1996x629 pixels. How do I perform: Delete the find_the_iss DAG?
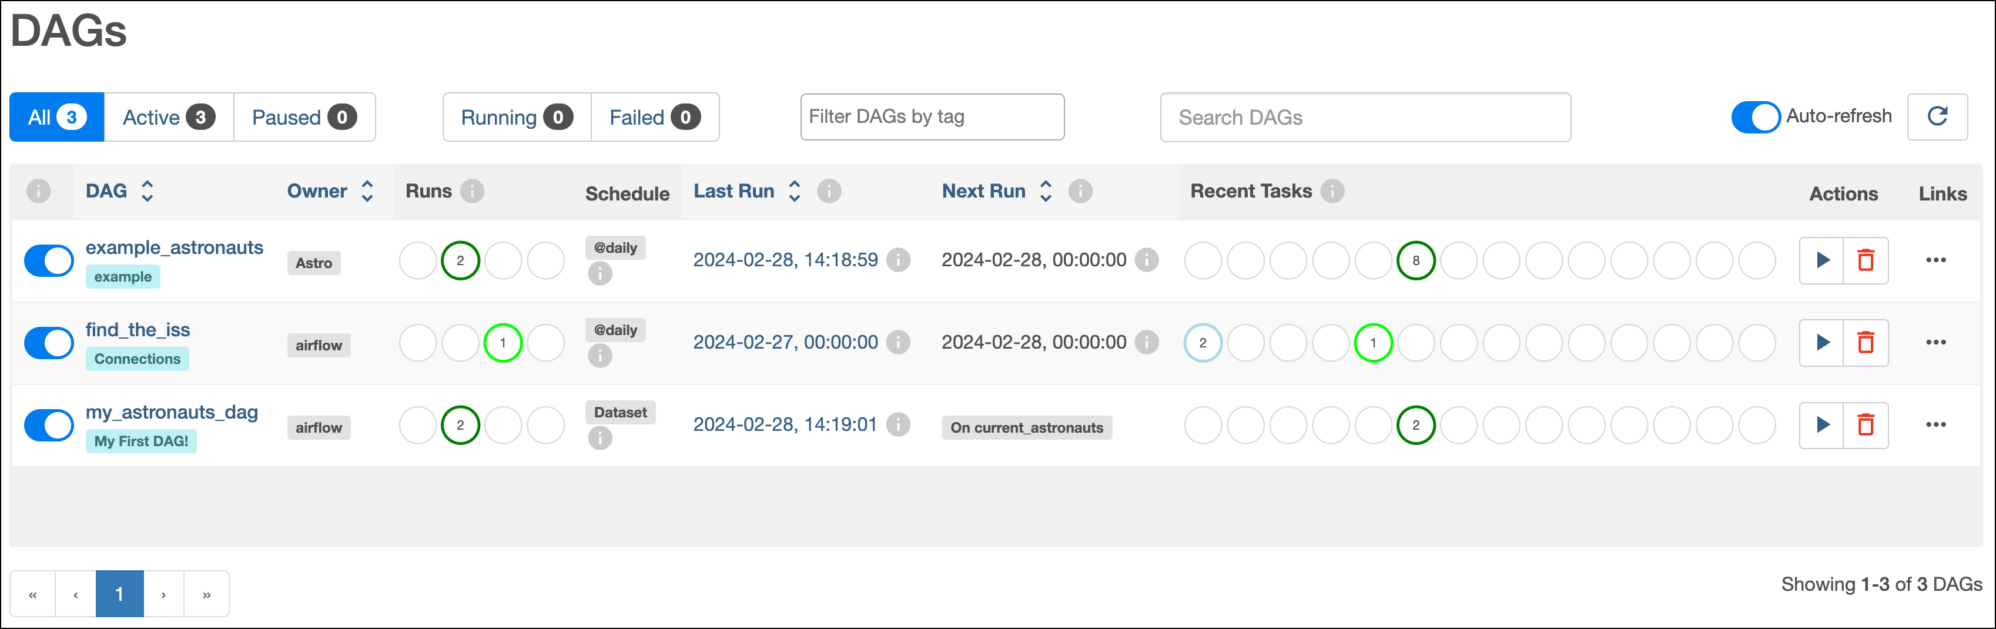[x=1865, y=342]
